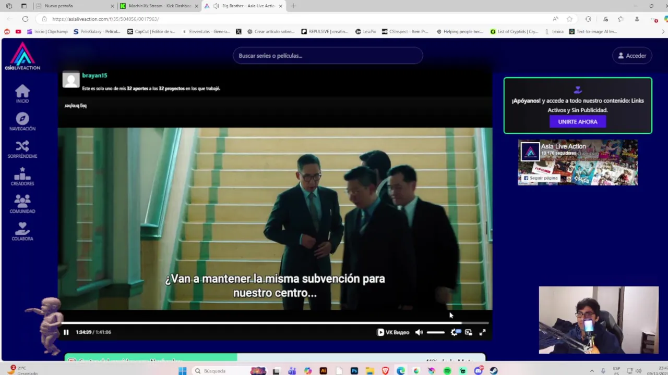The width and height of the screenshot is (668, 375).
Task: Switch to MachiniXx Stream Kick Dashboard tab
Action: click(159, 6)
